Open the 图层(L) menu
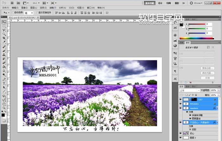222x141 pixels. tap(34, 8)
